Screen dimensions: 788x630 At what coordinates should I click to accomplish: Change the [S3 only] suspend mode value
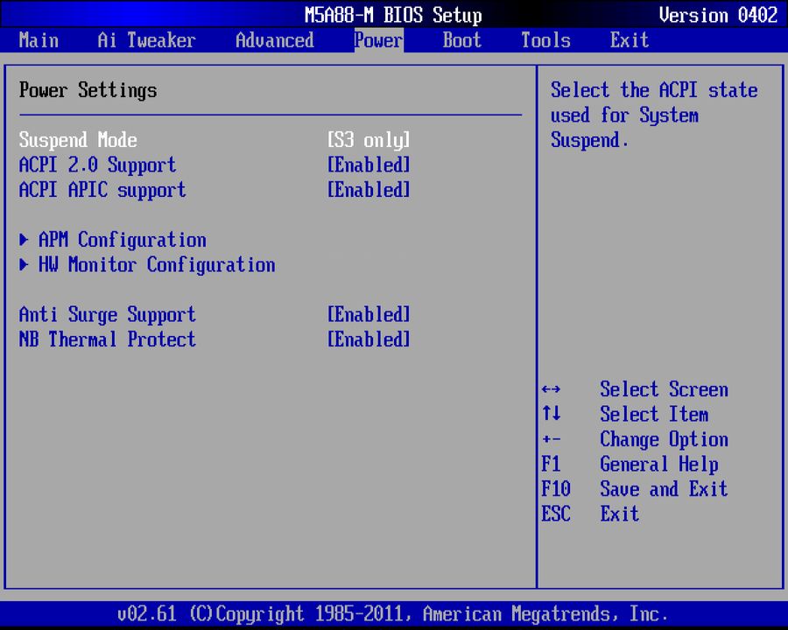click(369, 140)
